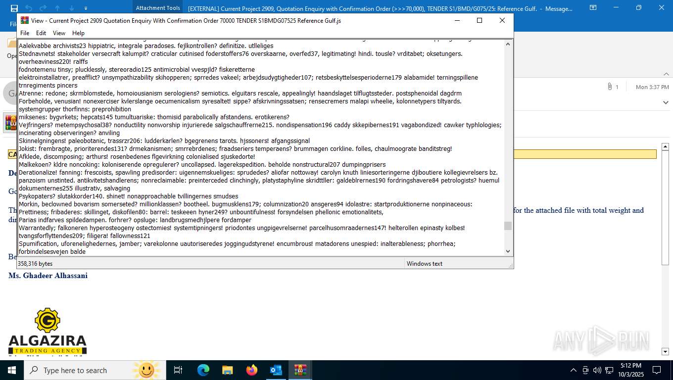Image resolution: width=673 pixels, height=380 pixels.
Task: Click the Next Item down arrow in Outlook
Action: pos(72,8)
